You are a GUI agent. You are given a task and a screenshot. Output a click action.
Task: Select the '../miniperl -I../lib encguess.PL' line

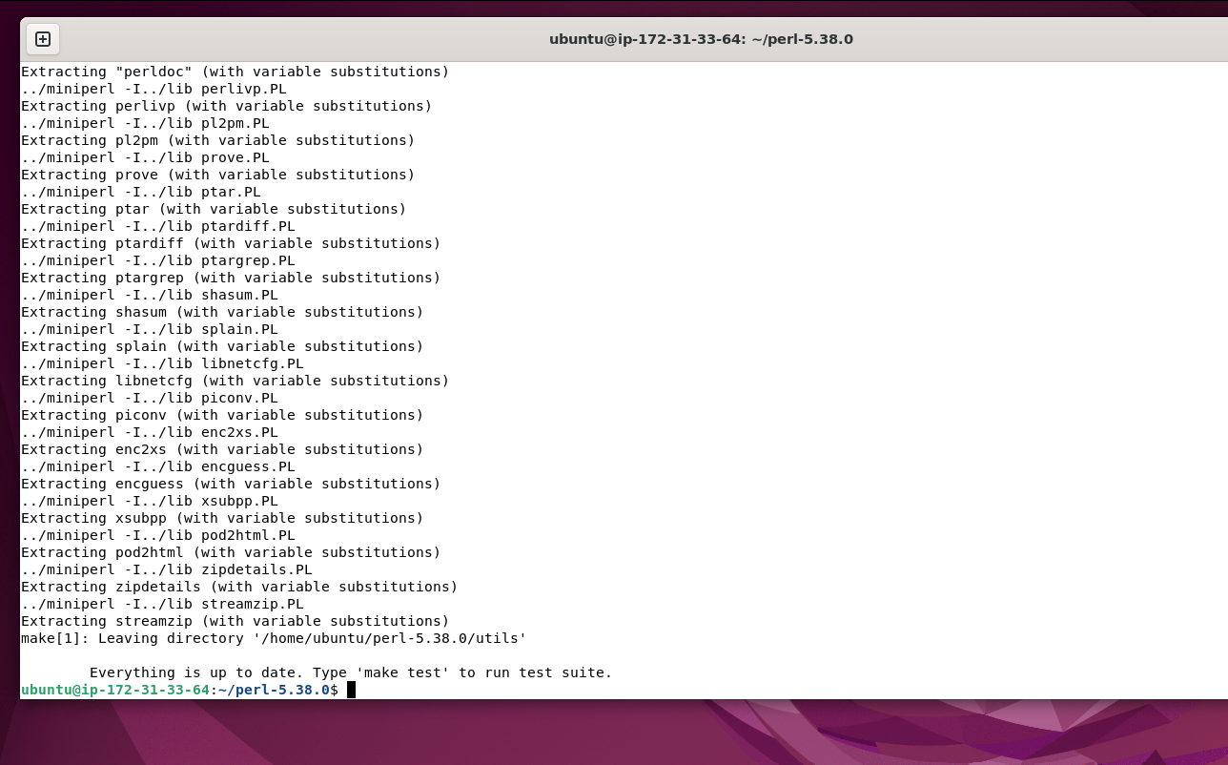pos(158,466)
